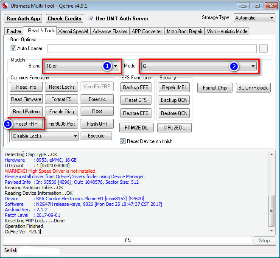280x258 pixels.
Task: Click the Backup QCN button
Action: point(174,100)
